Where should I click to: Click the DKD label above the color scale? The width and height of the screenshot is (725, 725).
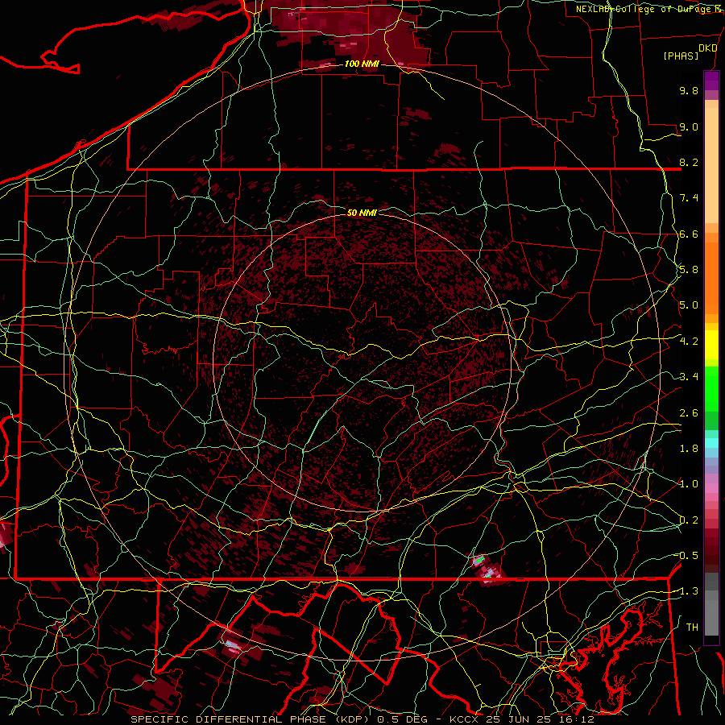(707, 48)
